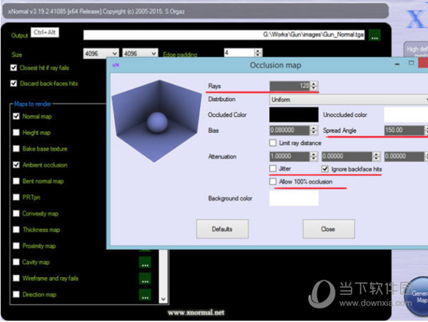This screenshot has width=428, height=322.
Task: Toggle Discard back-faces hits checkbox
Action: [x=14, y=83]
